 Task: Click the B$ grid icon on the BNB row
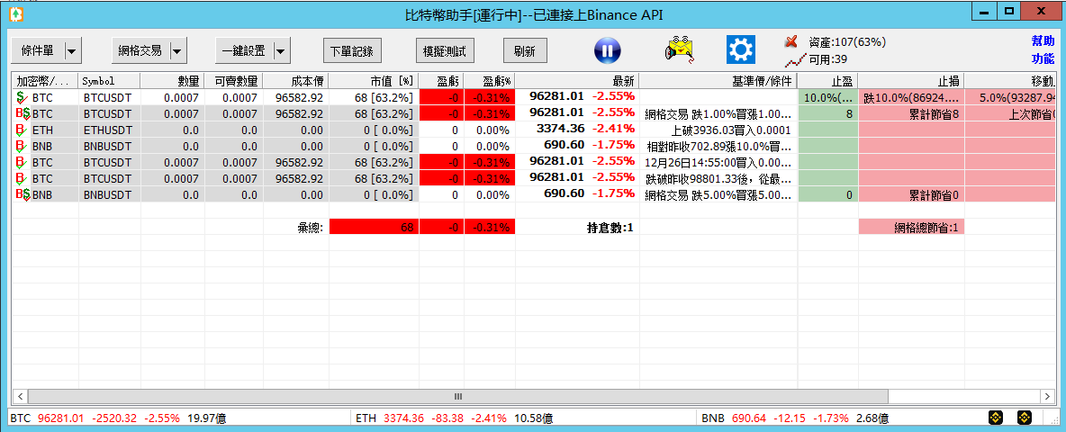tap(22, 194)
